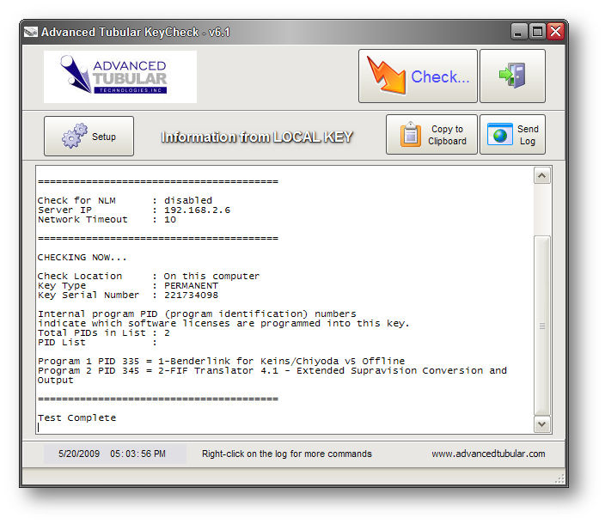
Task: Maximize the KeyCheck window
Action: 537,32
